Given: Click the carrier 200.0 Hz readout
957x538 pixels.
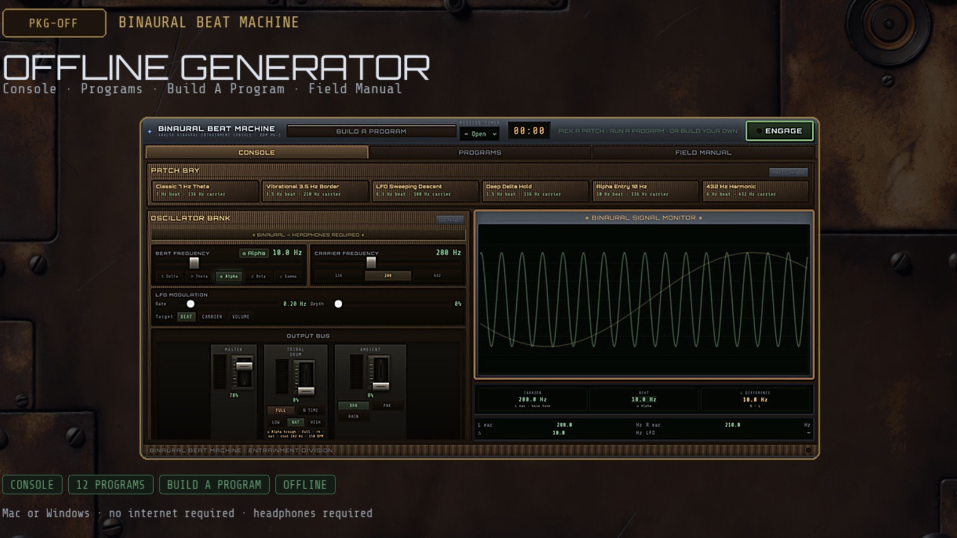Looking at the screenshot, I should [532, 399].
